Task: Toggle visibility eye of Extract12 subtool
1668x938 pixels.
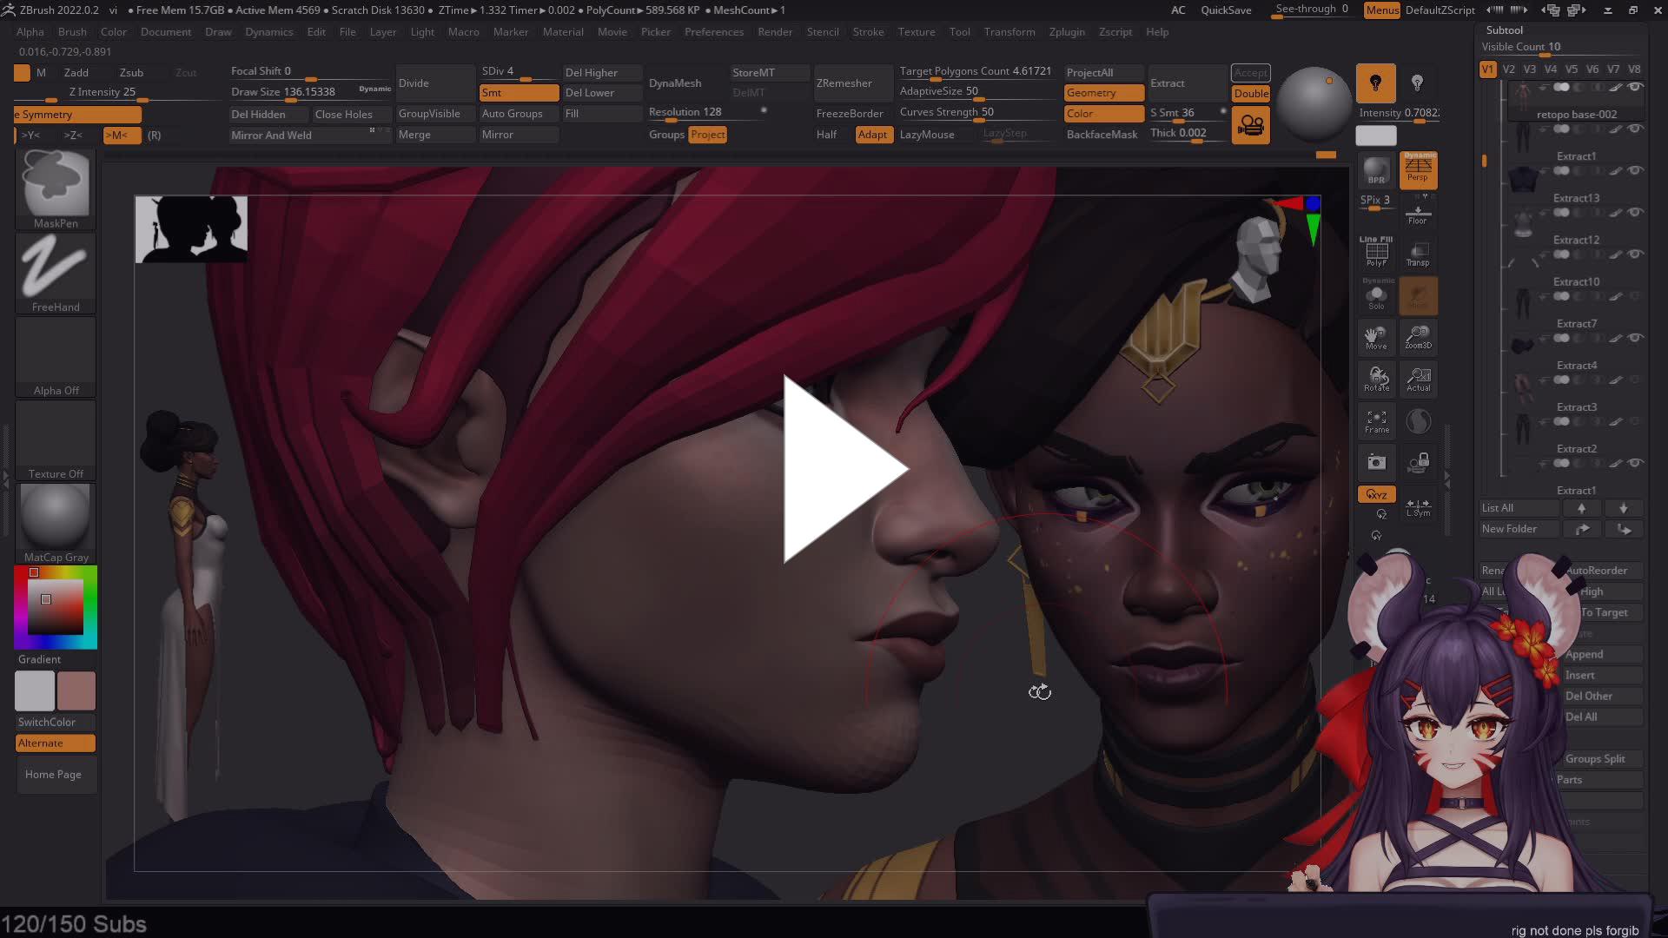Action: pos(1635,254)
